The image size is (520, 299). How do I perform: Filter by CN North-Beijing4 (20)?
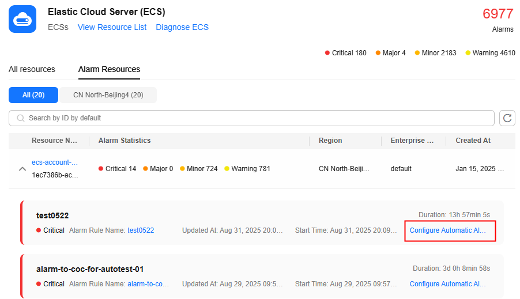(x=108, y=94)
